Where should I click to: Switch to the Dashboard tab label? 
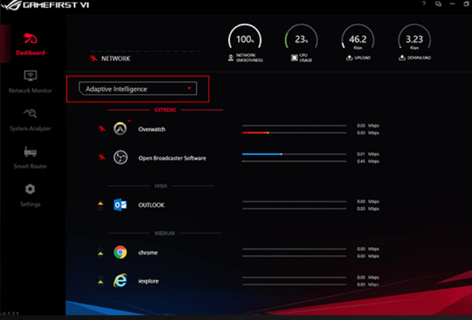(30, 53)
